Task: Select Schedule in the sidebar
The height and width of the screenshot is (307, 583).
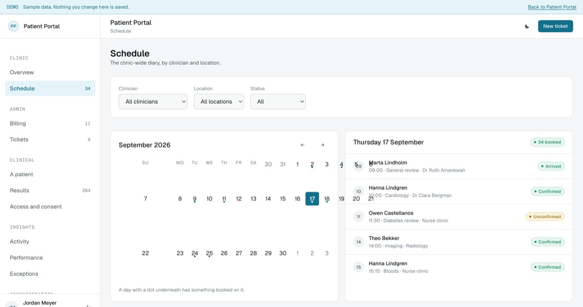Action: [50, 88]
